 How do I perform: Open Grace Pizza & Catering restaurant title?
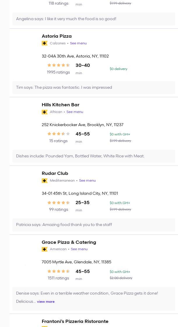tap(69, 242)
